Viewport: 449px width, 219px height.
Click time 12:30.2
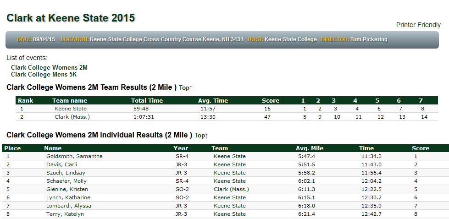point(371,198)
